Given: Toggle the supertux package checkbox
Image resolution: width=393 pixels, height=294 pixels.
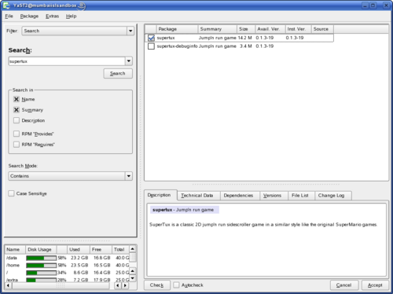Looking at the screenshot, I should (x=151, y=38).
